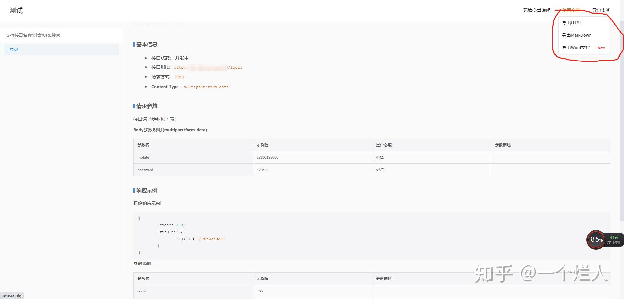Open the 导出离线 dropdown menu
This screenshot has width=624, height=299.
(x=601, y=10)
